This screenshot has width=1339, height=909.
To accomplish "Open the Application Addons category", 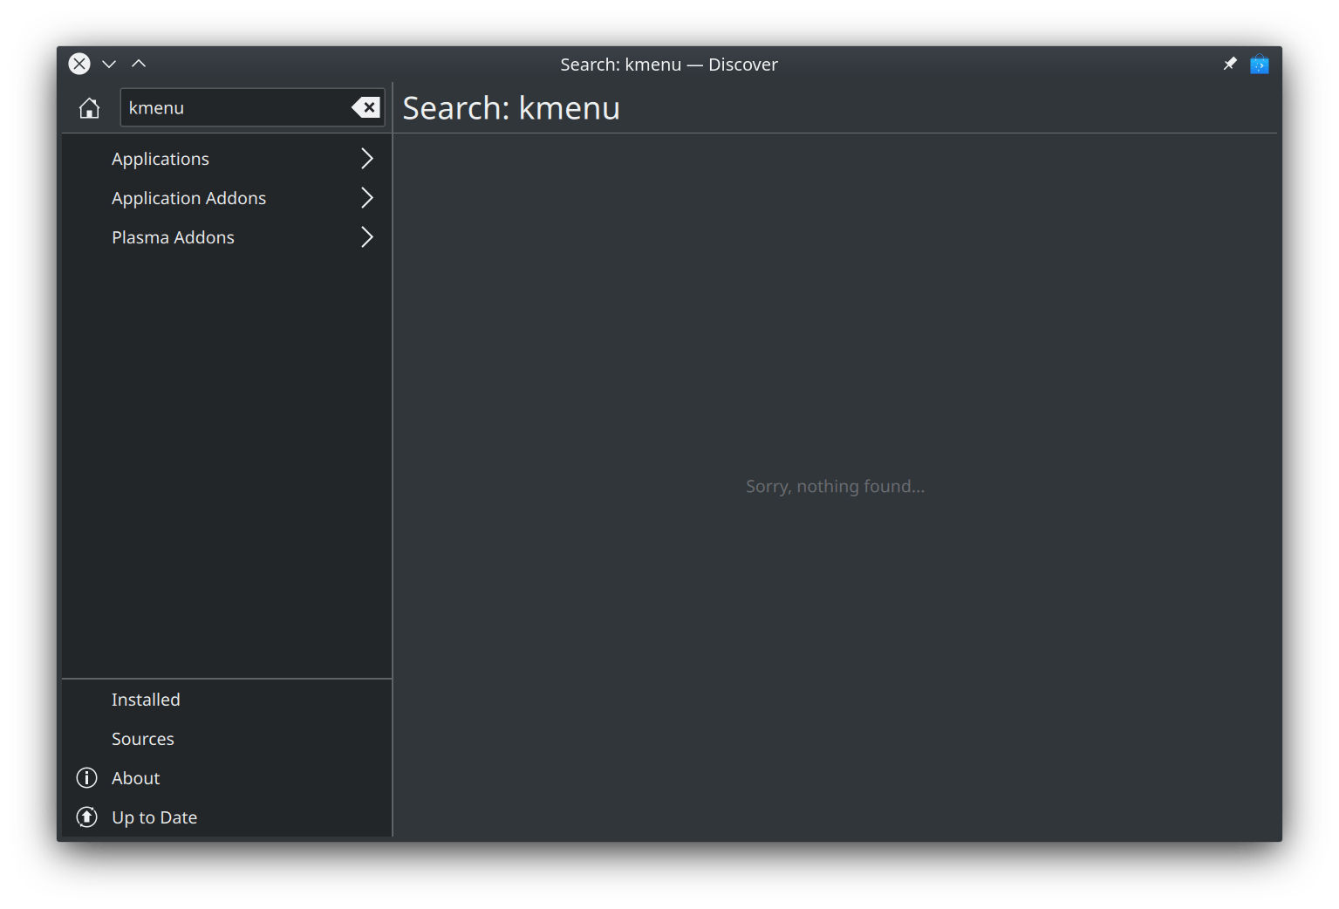I will tap(227, 198).
